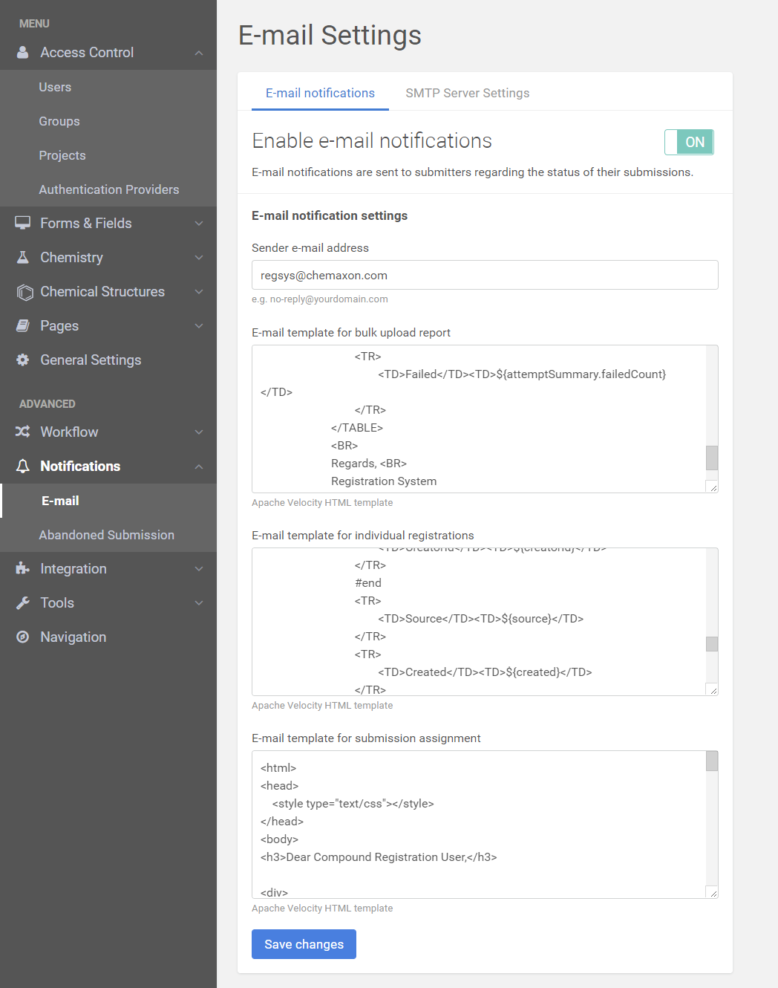Viewport: 778px width, 988px height.
Task: Open the Abandoned Submission menu item
Action: coord(106,535)
